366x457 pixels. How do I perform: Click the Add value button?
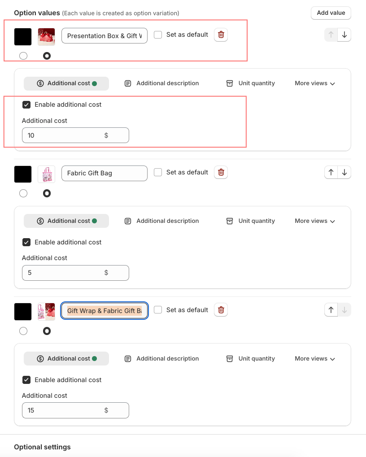click(x=331, y=13)
